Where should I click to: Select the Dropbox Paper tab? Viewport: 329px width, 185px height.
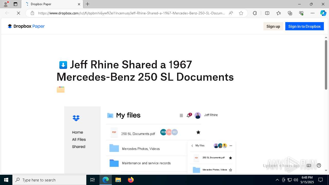52,4
